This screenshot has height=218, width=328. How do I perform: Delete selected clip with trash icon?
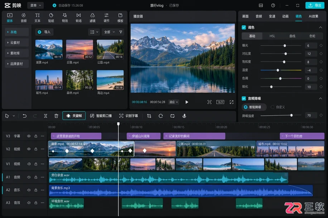[56, 116]
